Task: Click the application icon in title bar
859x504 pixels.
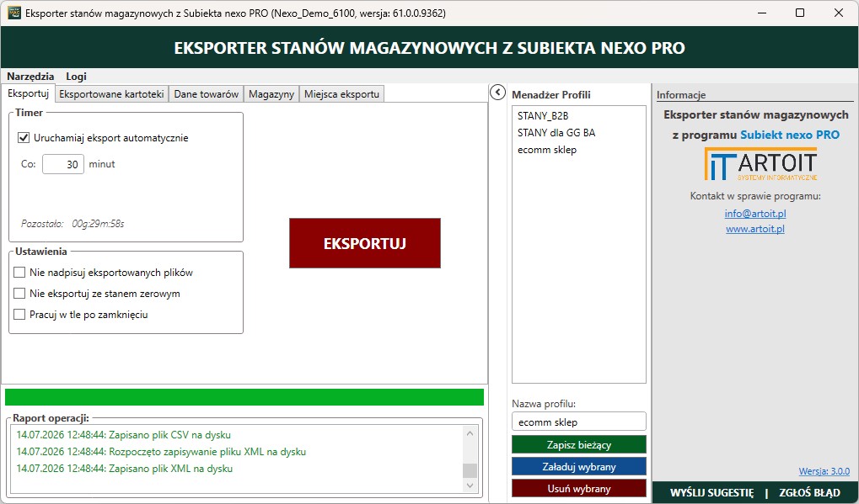Action: pos(13,13)
